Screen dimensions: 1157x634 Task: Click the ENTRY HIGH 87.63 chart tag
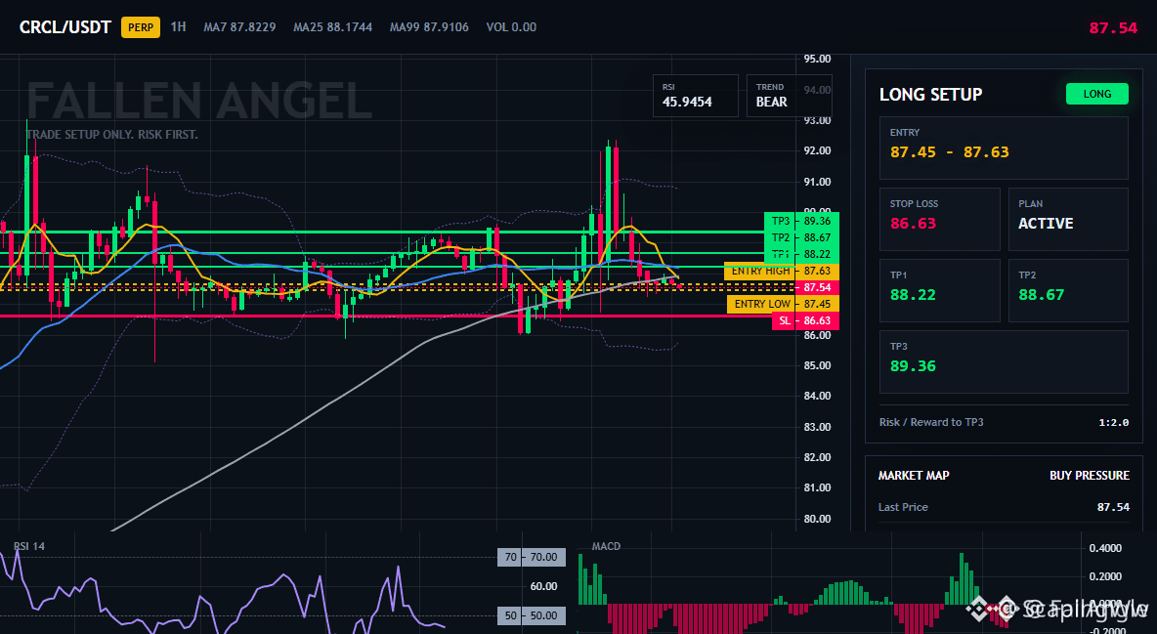click(782, 271)
